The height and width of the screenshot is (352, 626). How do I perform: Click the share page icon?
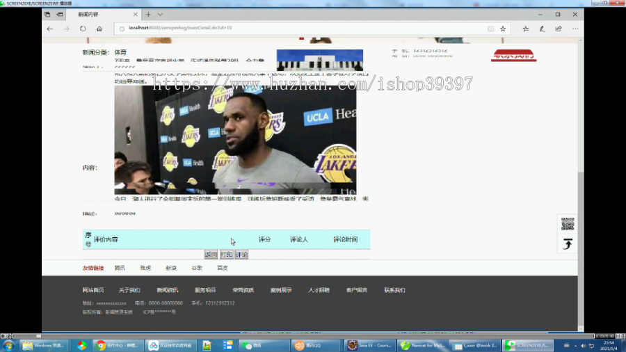click(x=559, y=29)
